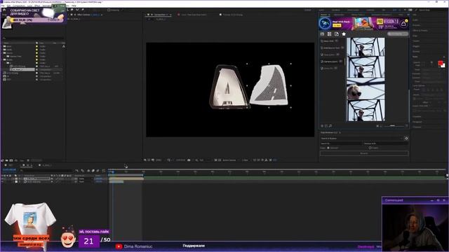449x252 pixels.
Task: Click the file import icon beside the grid icon
Action: click(x=337, y=34)
